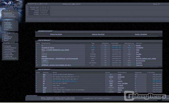
Task: Open Profil bearbeiten in the General menu
Action: coord(10,17)
